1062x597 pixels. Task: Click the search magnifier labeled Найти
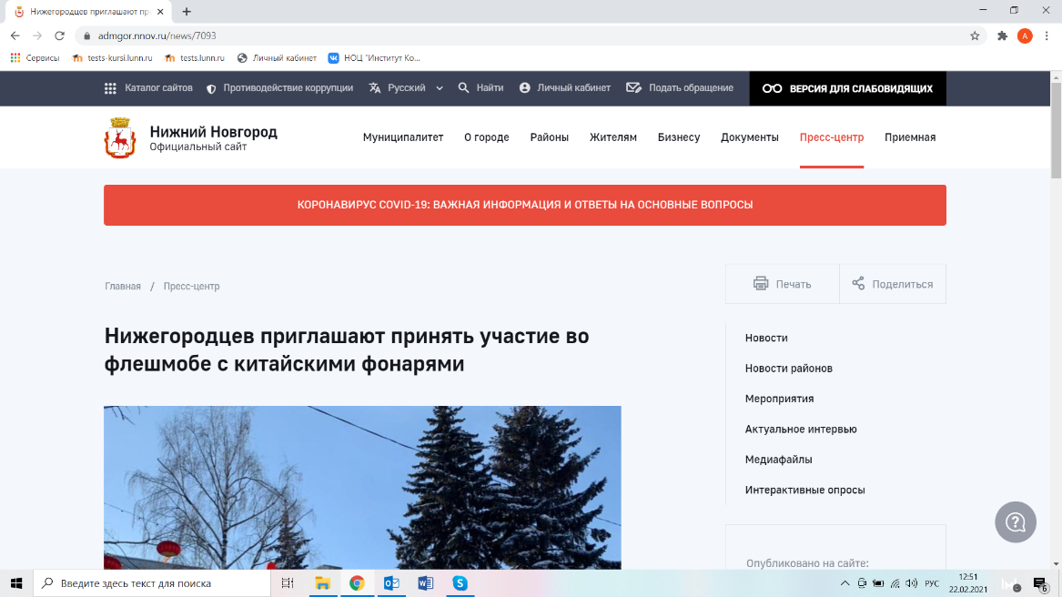coord(480,88)
